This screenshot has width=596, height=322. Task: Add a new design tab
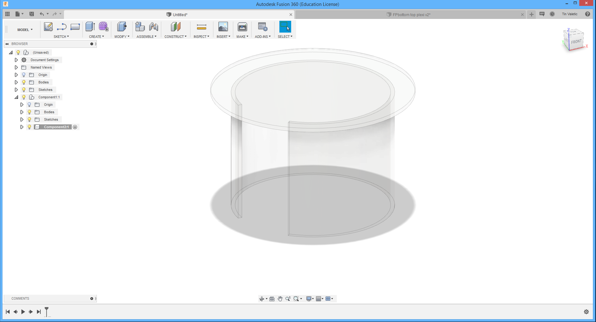coord(531,14)
